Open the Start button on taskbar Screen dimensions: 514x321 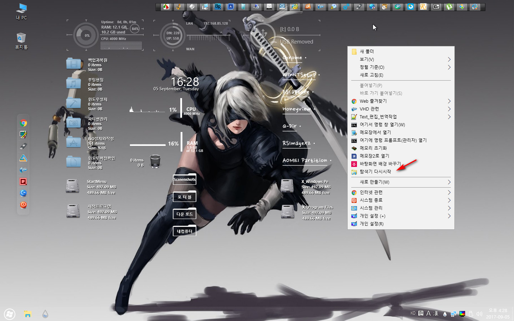pyautogui.click(x=10, y=314)
